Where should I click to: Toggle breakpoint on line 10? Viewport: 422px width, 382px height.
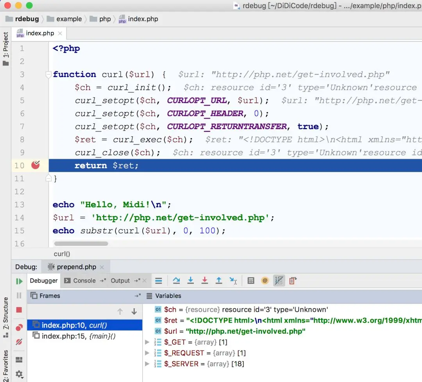[36, 165]
